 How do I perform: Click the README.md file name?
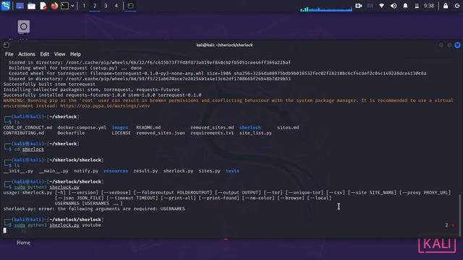coord(148,128)
